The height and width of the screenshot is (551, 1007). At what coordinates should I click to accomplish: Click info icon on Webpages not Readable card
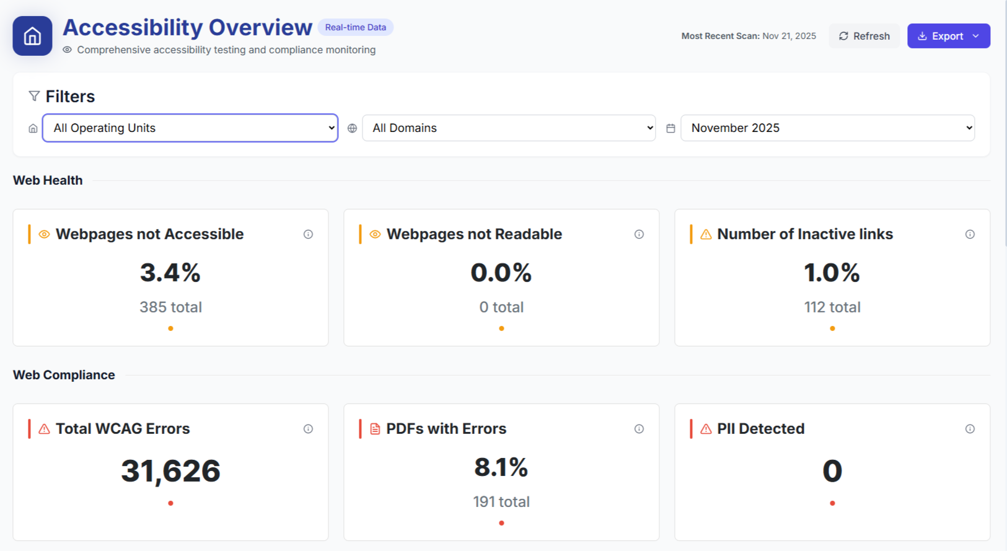(639, 234)
